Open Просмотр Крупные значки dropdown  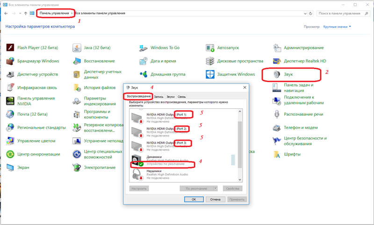click(x=337, y=27)
